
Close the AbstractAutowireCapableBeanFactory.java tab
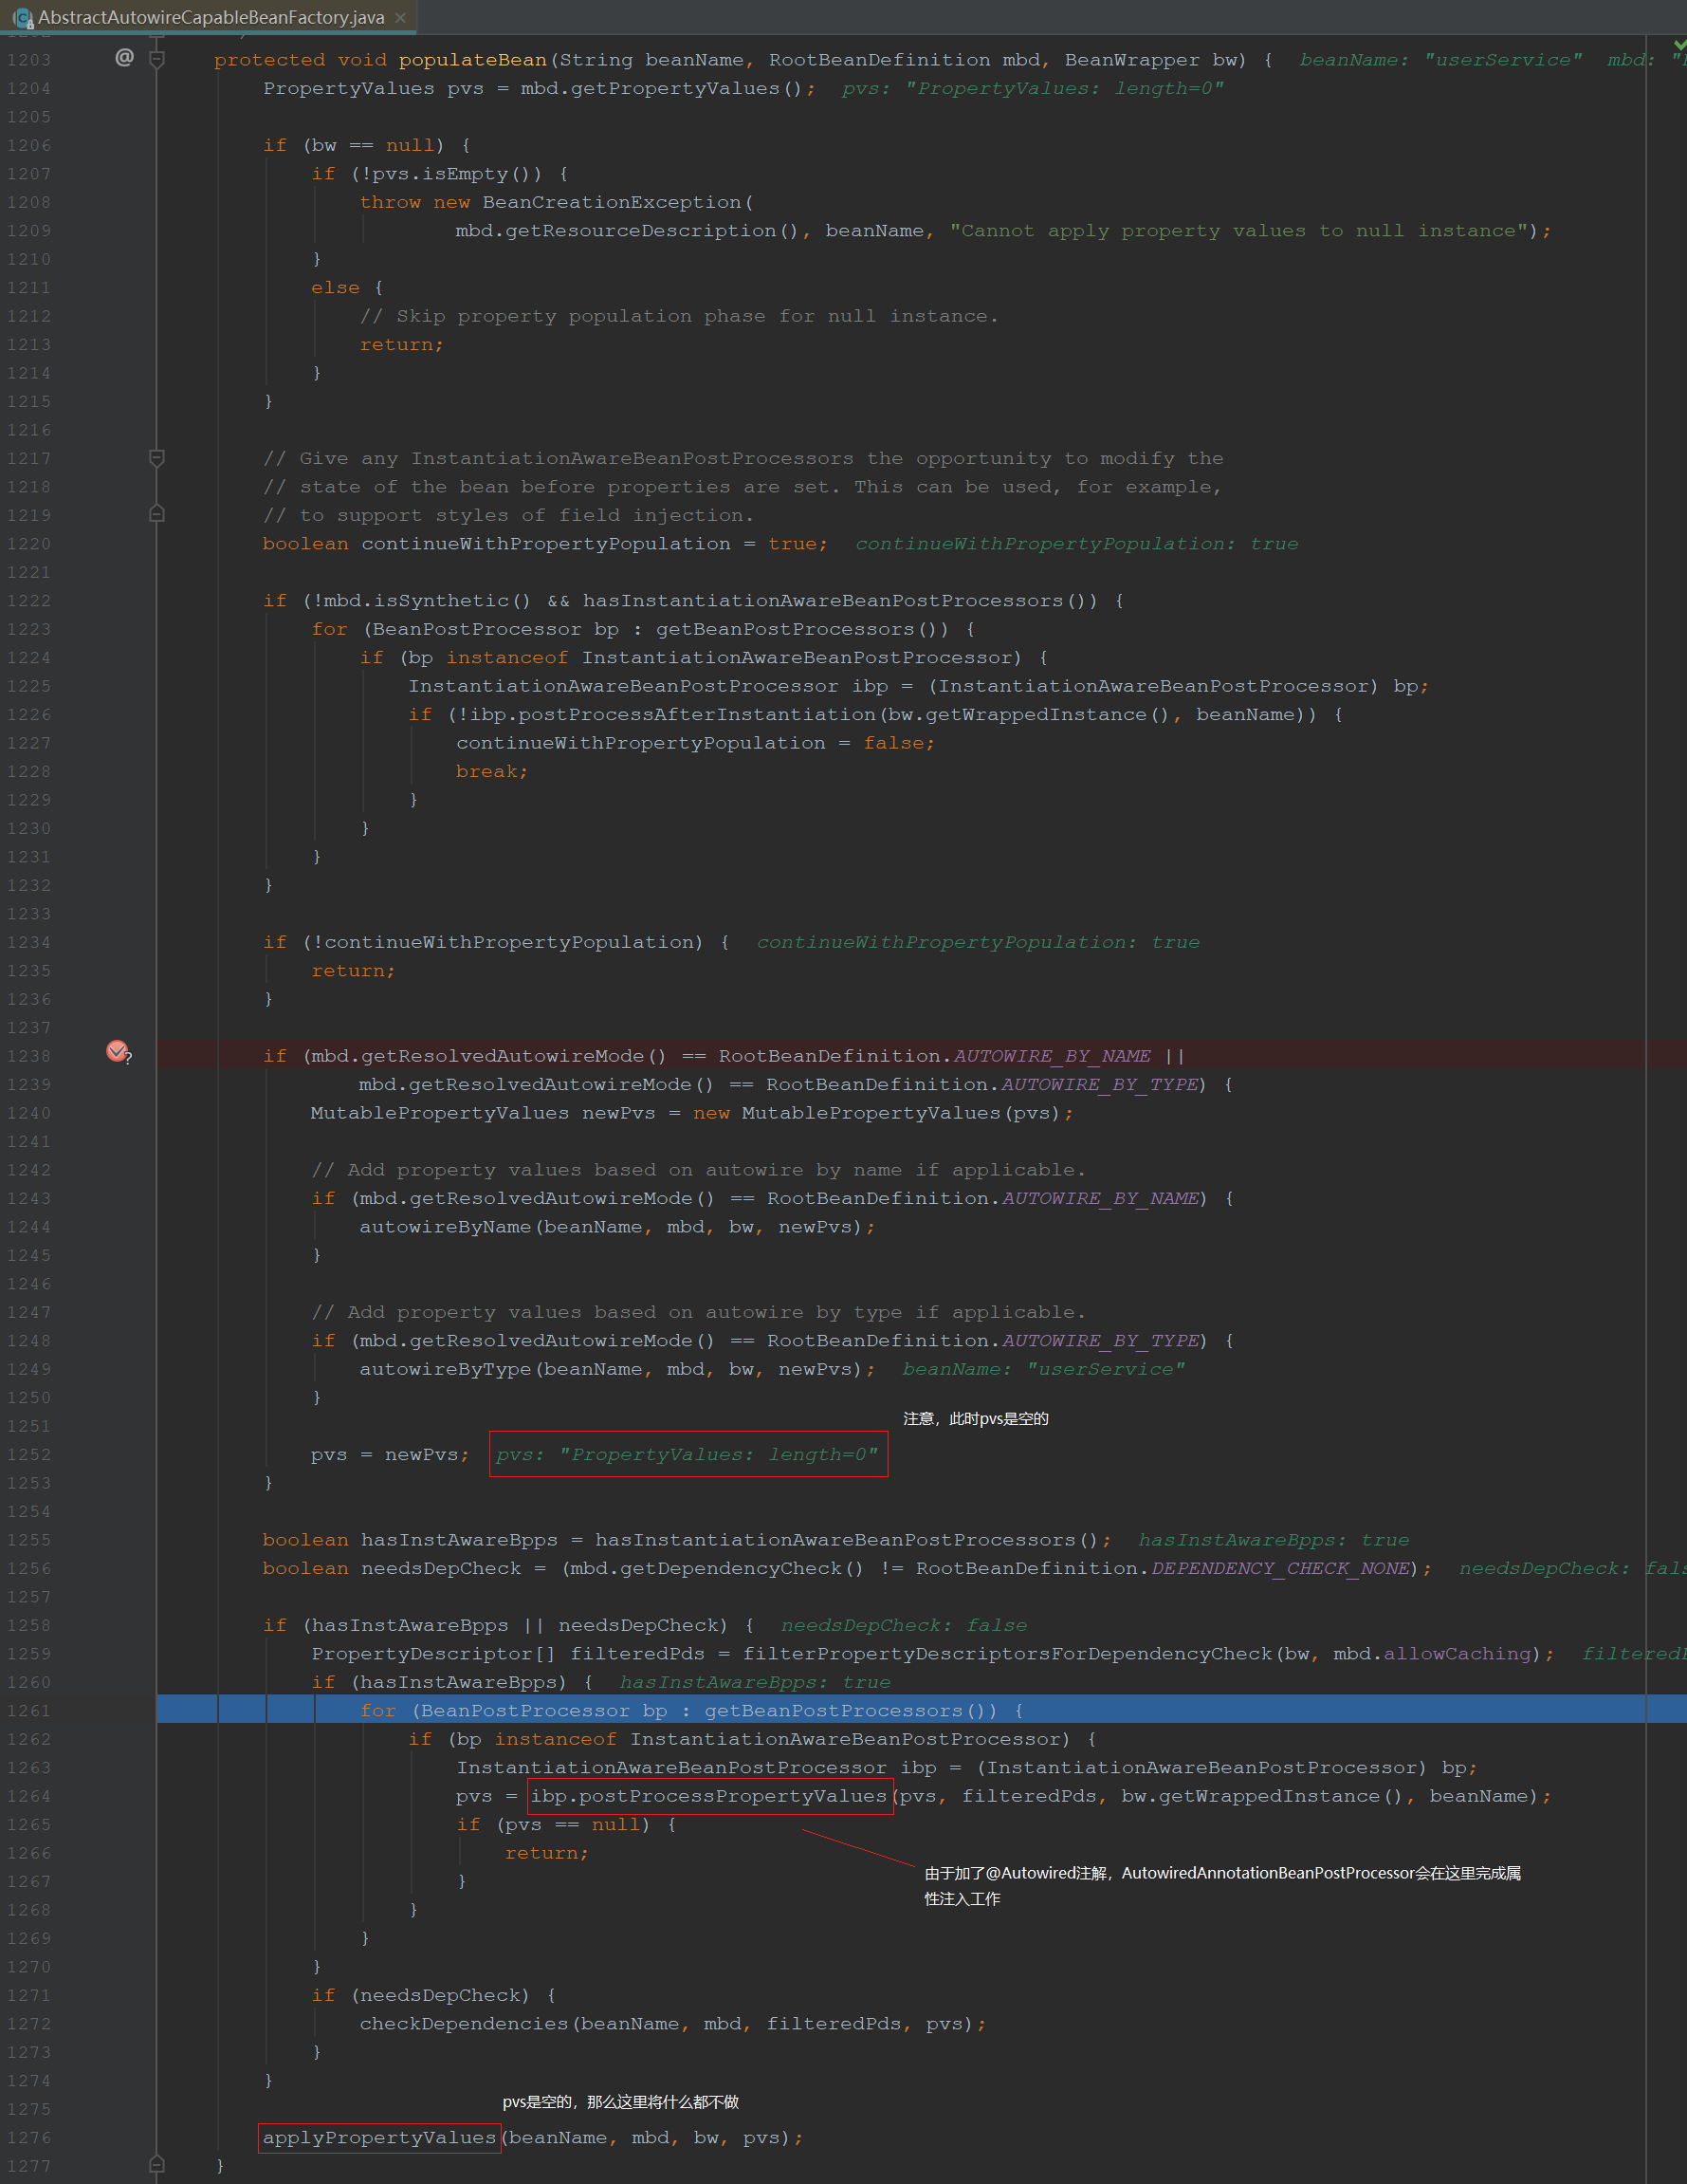401,17
